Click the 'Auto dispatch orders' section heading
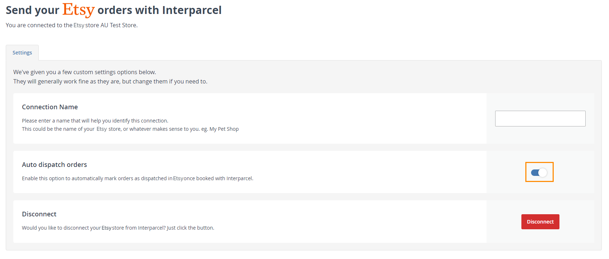 point(55,165)
